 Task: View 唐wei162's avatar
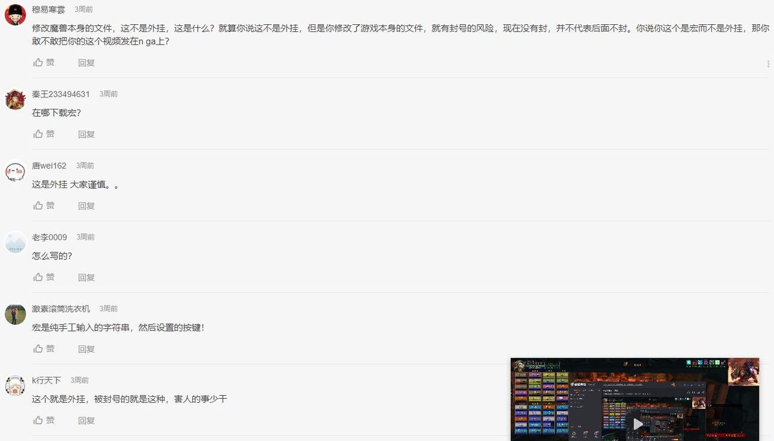[15, 171]
